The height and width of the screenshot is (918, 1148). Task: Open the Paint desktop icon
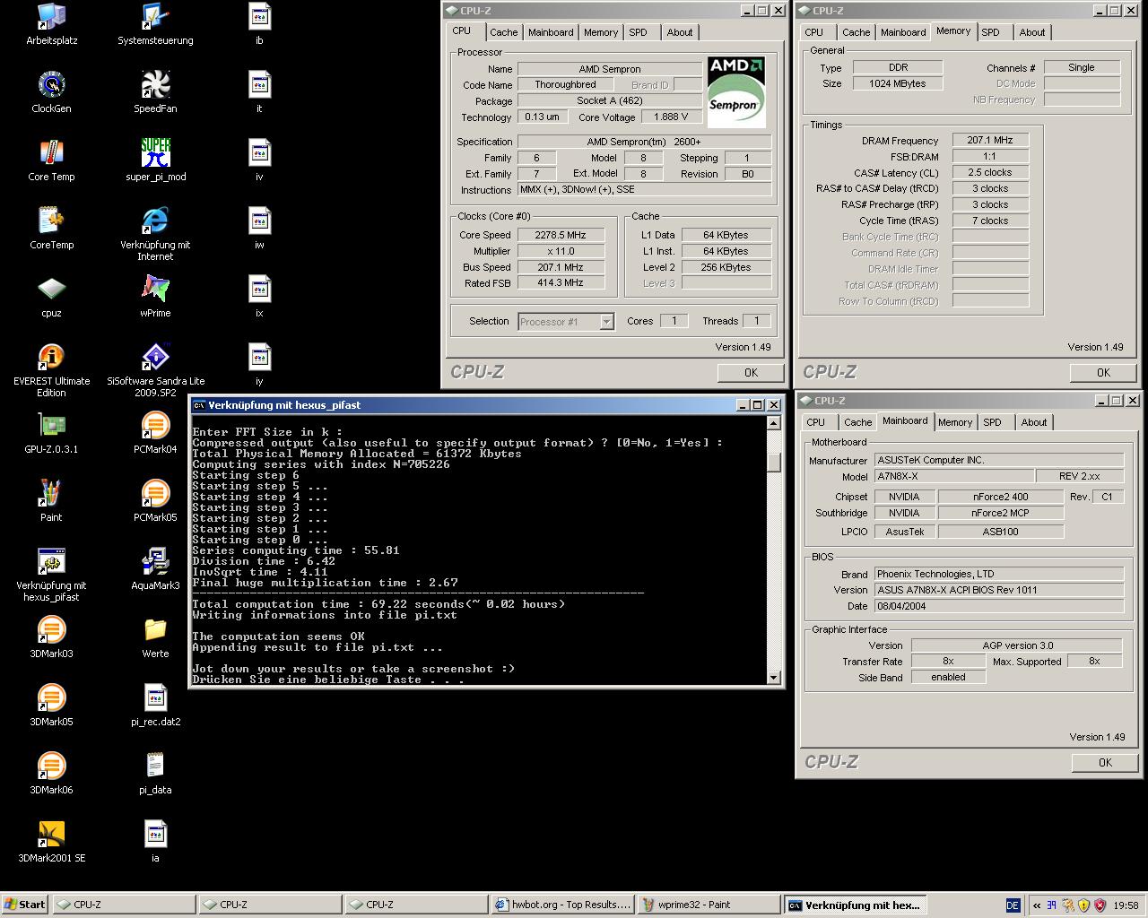tap(51, 500)
